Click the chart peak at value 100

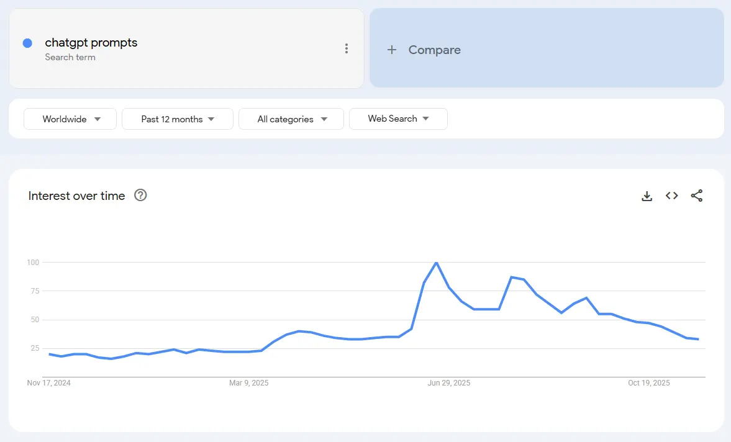point(437,263)
